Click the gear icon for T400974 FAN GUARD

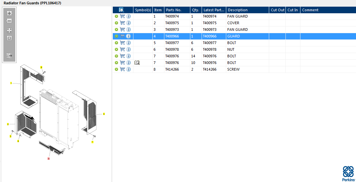point(116,16)
